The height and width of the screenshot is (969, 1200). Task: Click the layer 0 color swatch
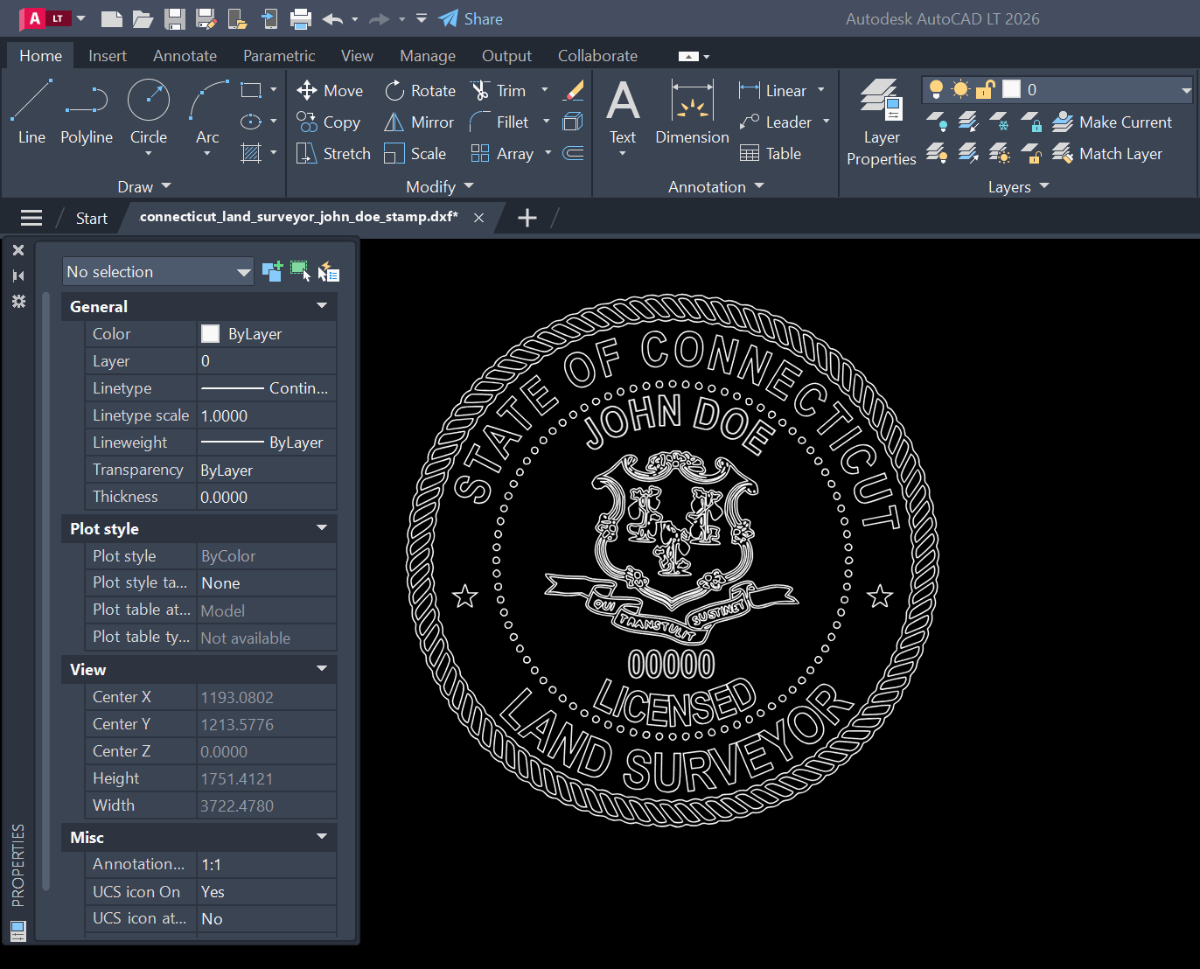point(1011,89)
